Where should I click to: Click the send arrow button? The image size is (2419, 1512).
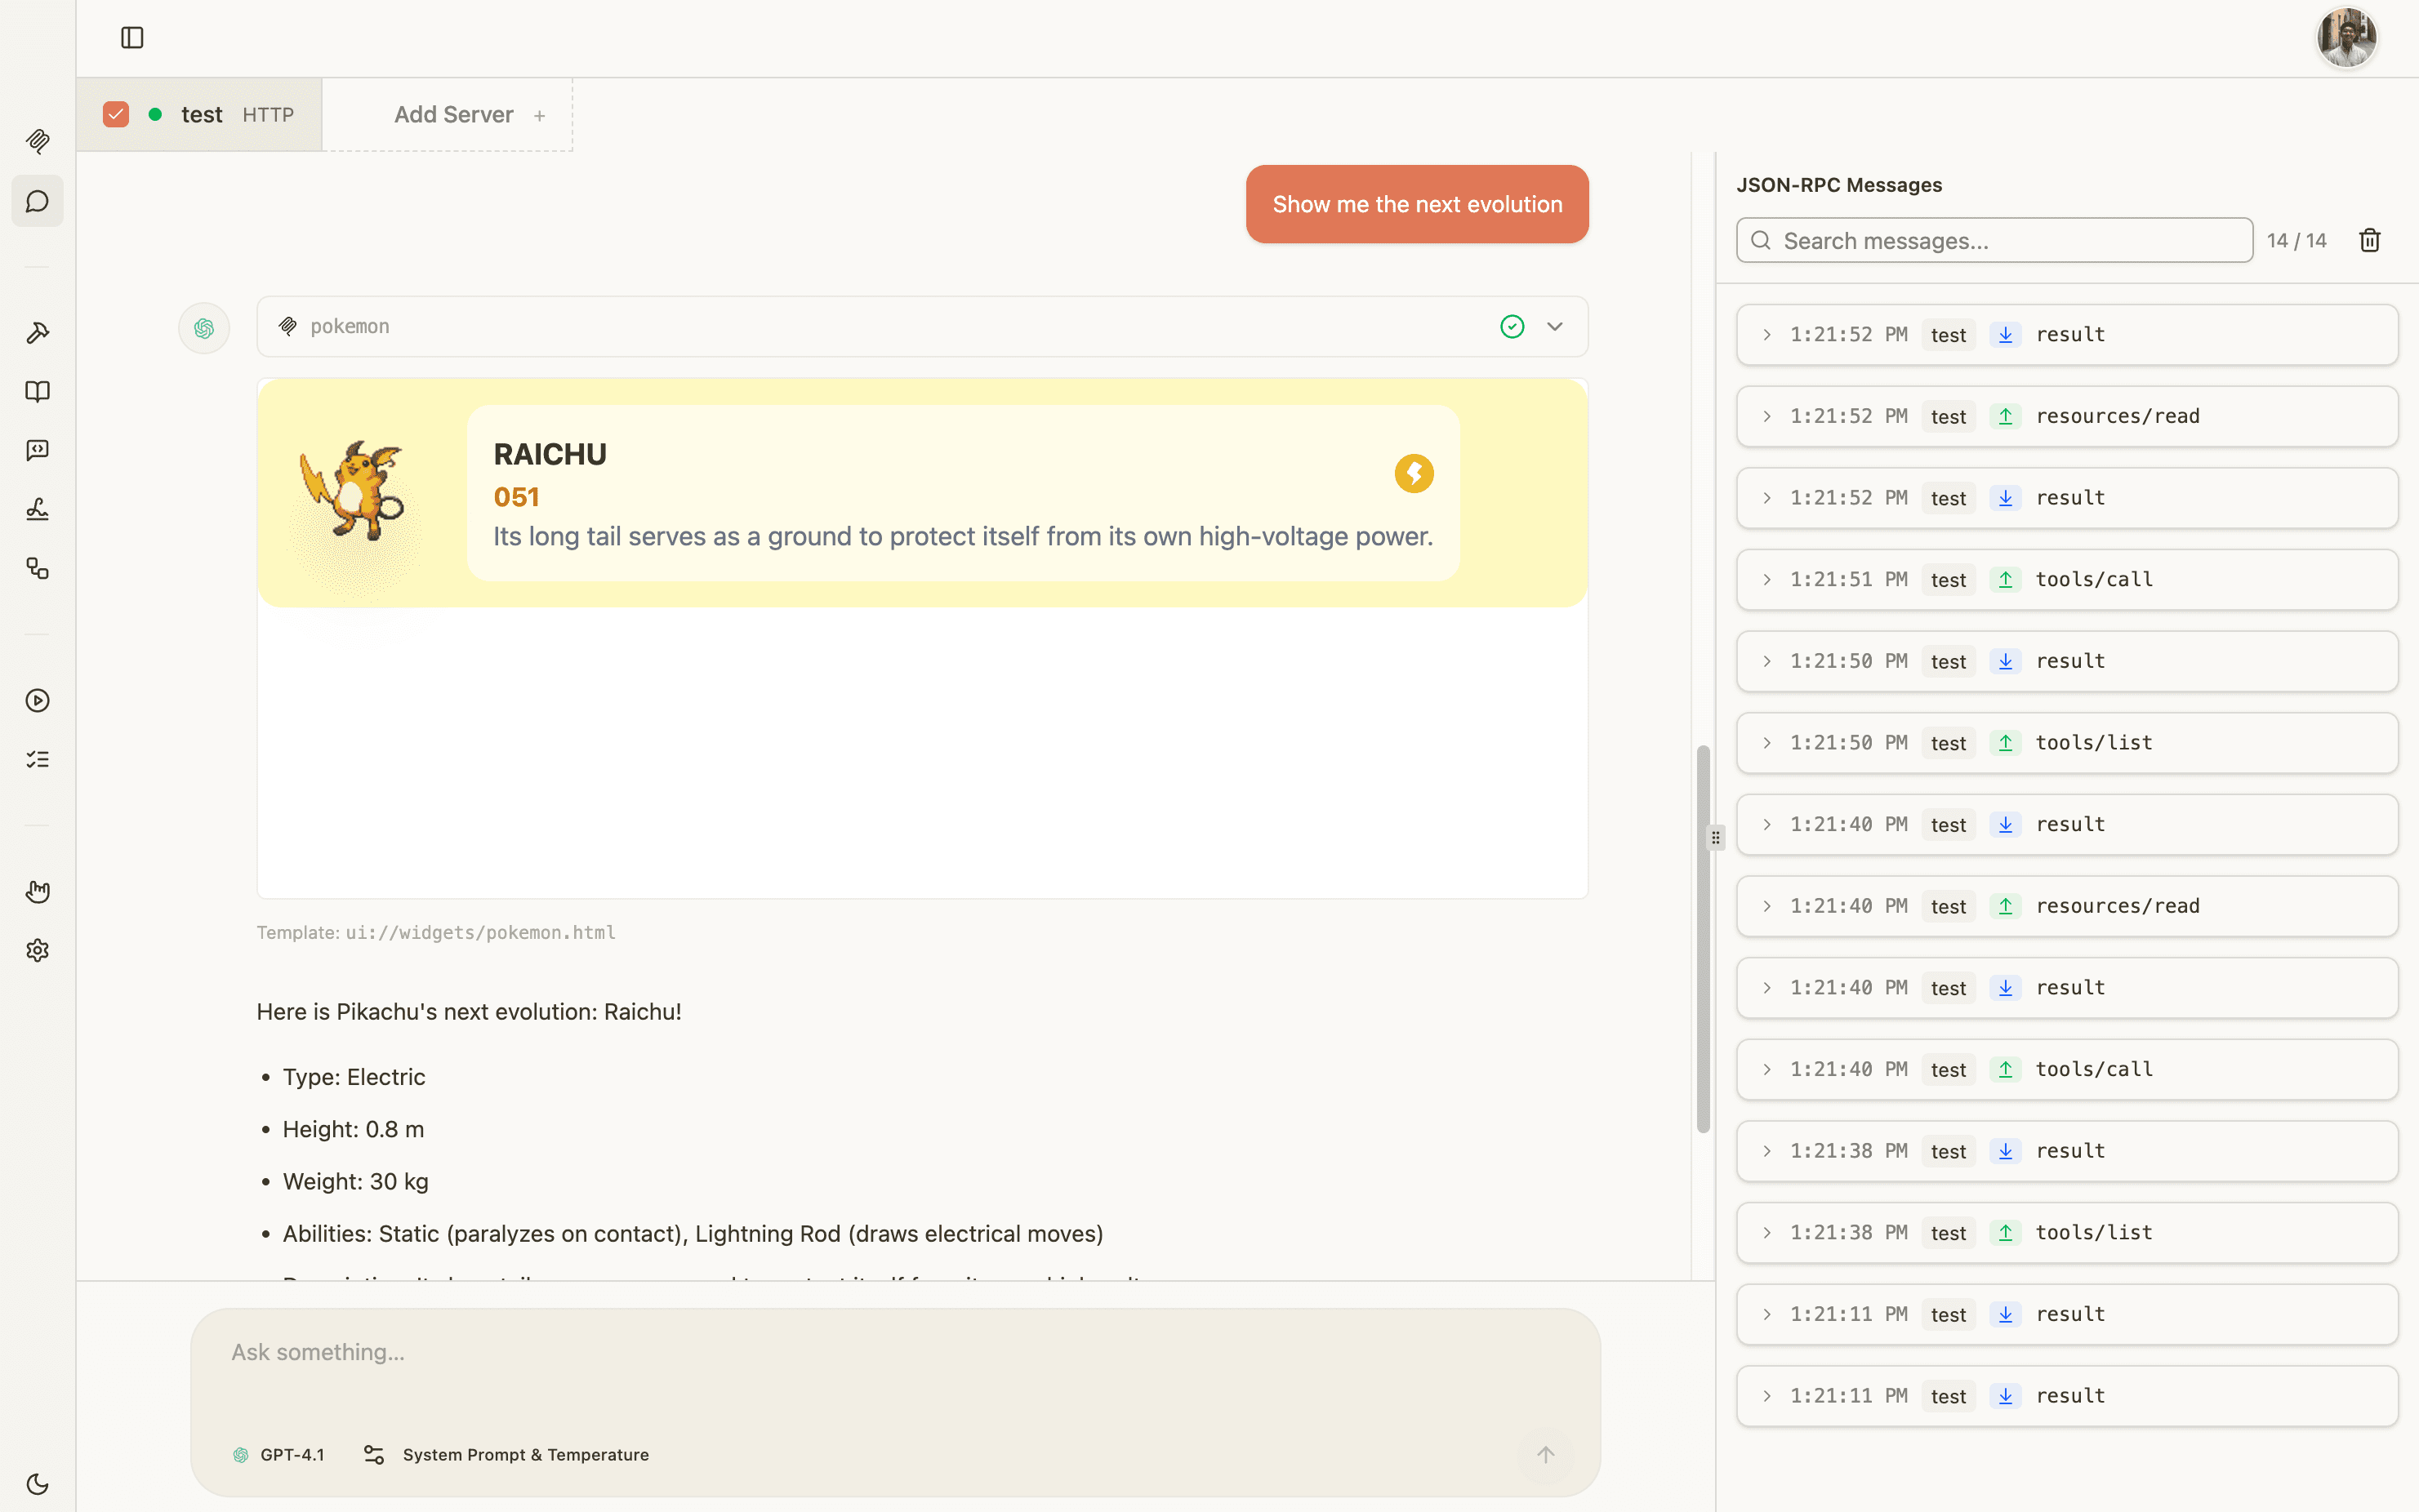[x=1545, y=1454]
